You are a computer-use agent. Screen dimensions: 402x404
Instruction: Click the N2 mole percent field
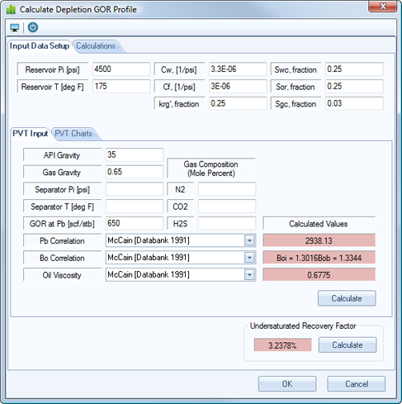pos(227,189)
